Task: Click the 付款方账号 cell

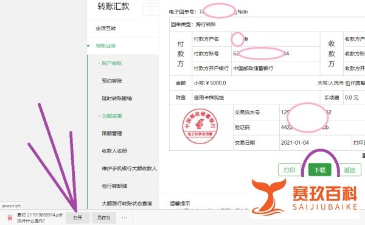Action: pyautogui.click(x=212, y=54)
